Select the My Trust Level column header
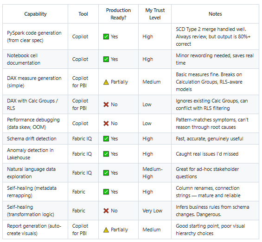The image size is (262, 242). pos(155,14)
